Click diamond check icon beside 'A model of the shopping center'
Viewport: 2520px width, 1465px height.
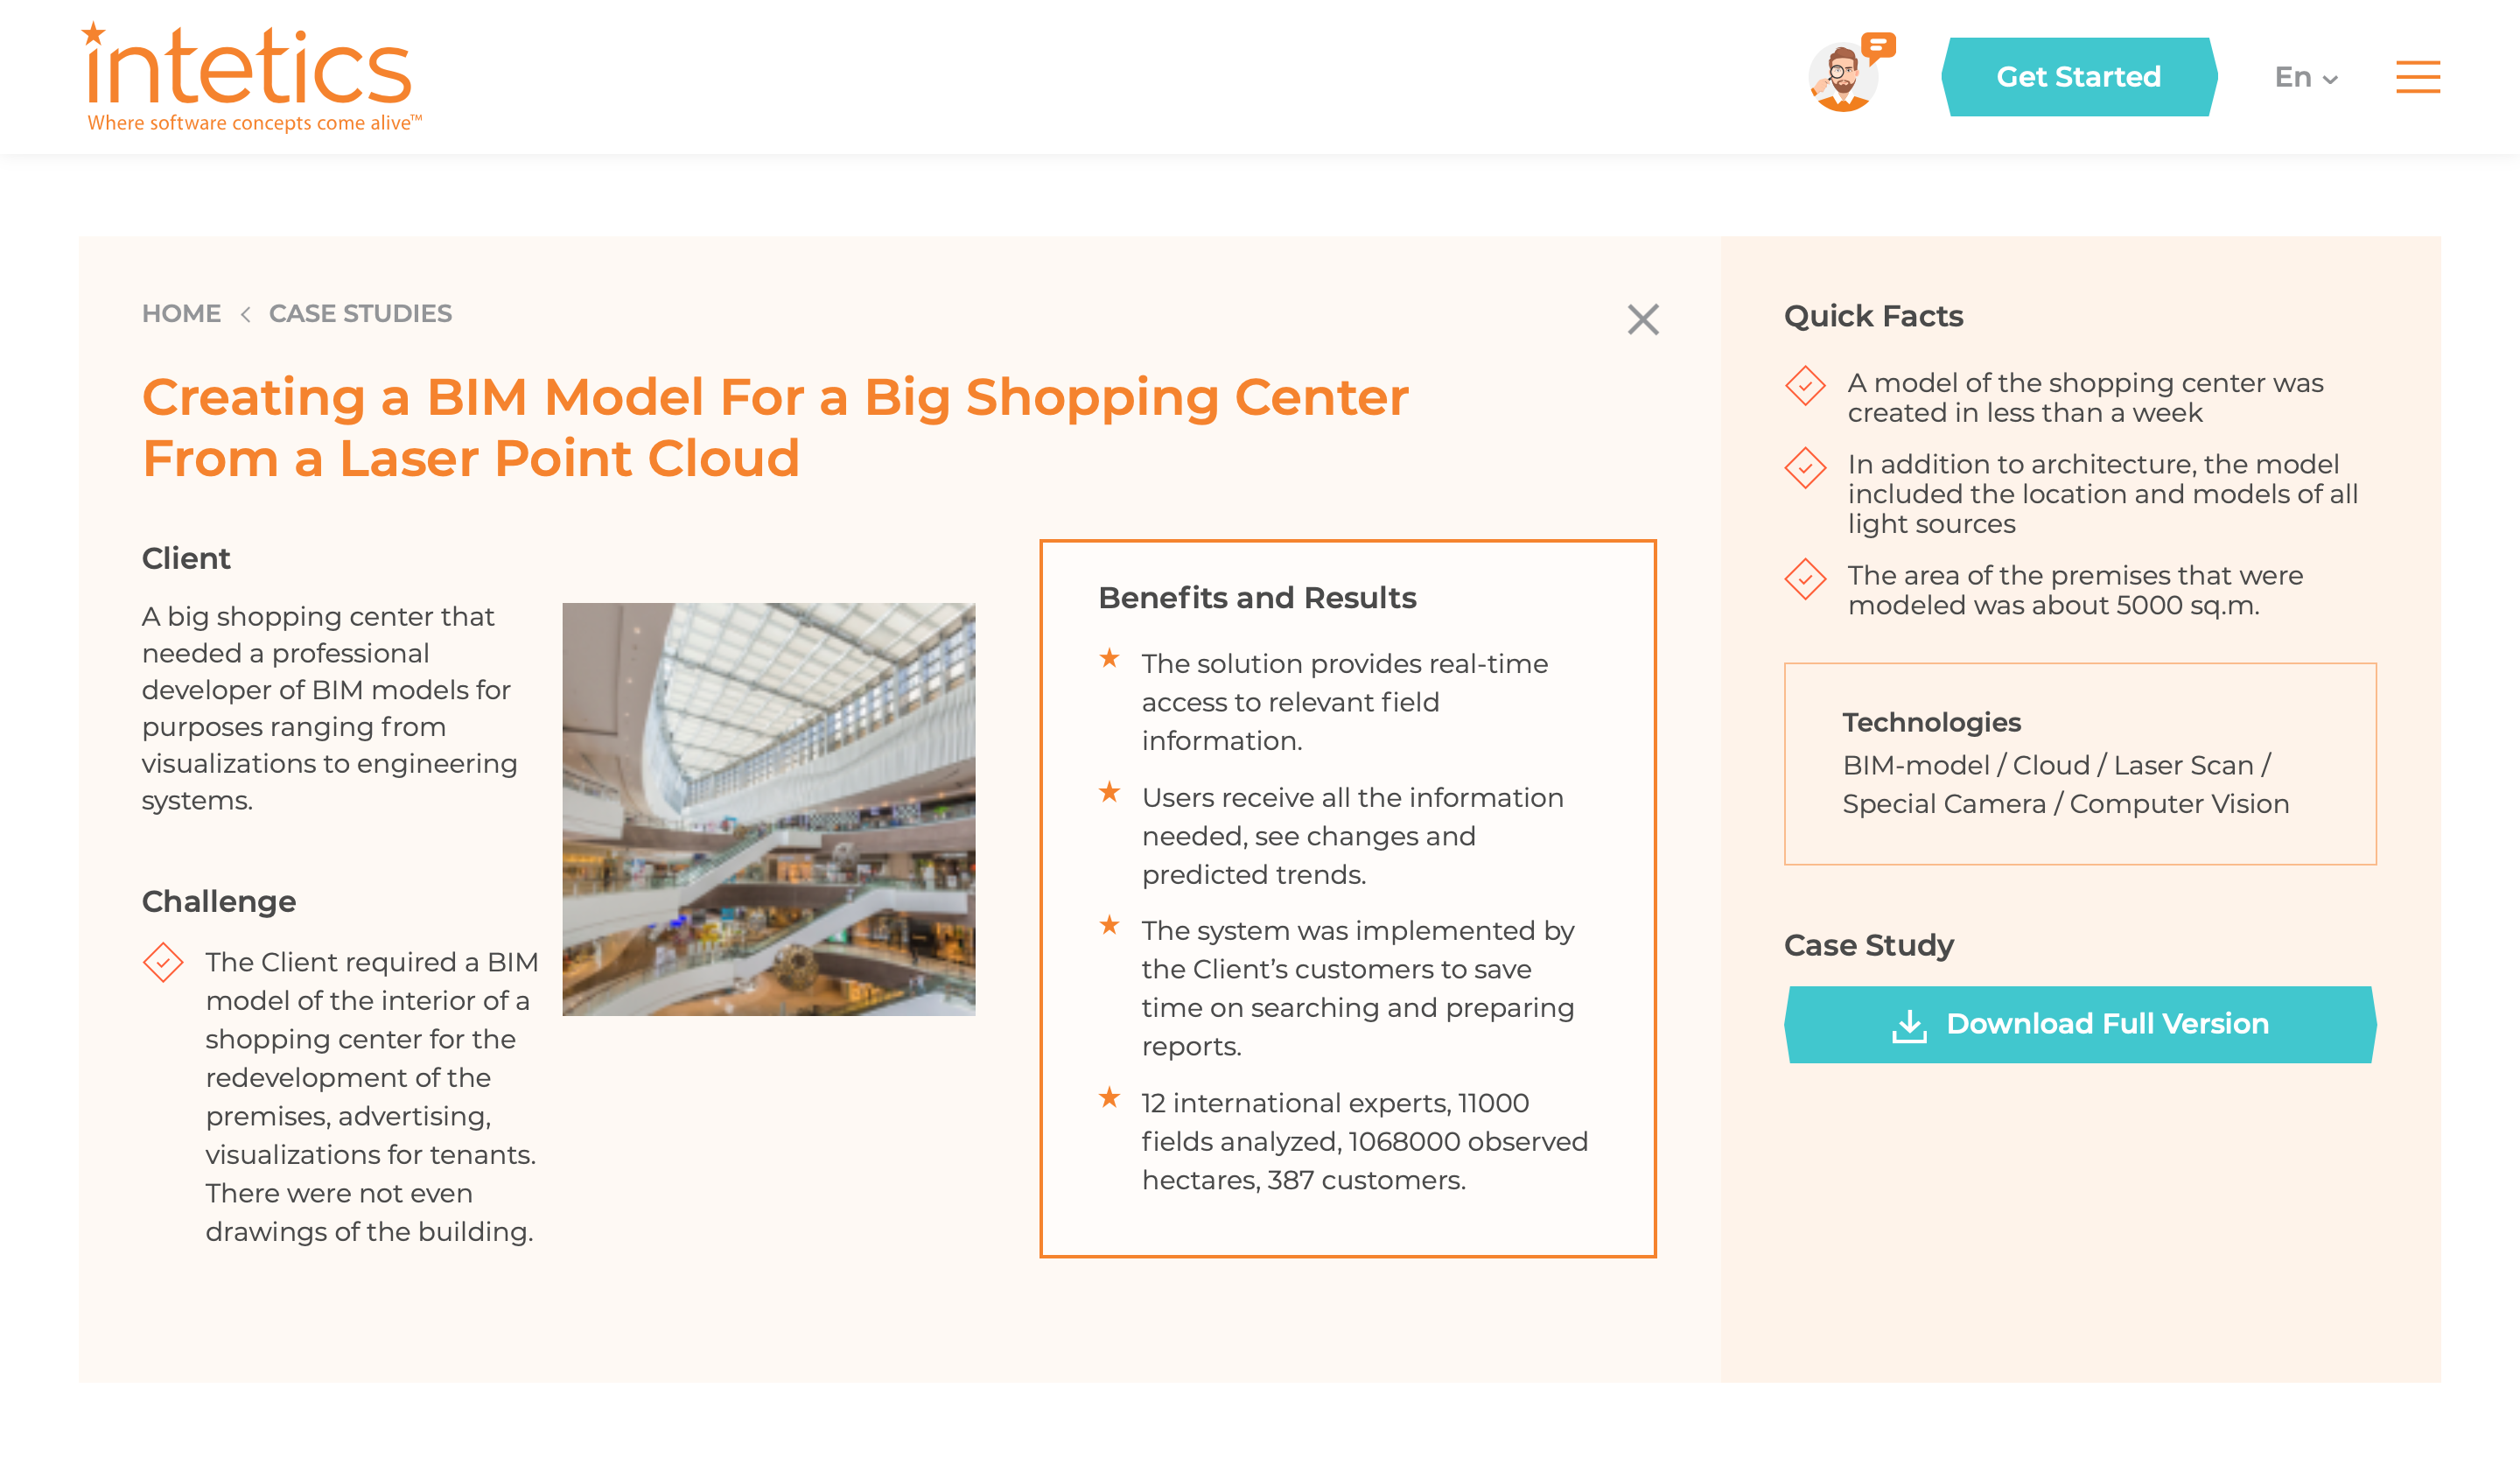pyautogui.click(x=1804, y=385)
